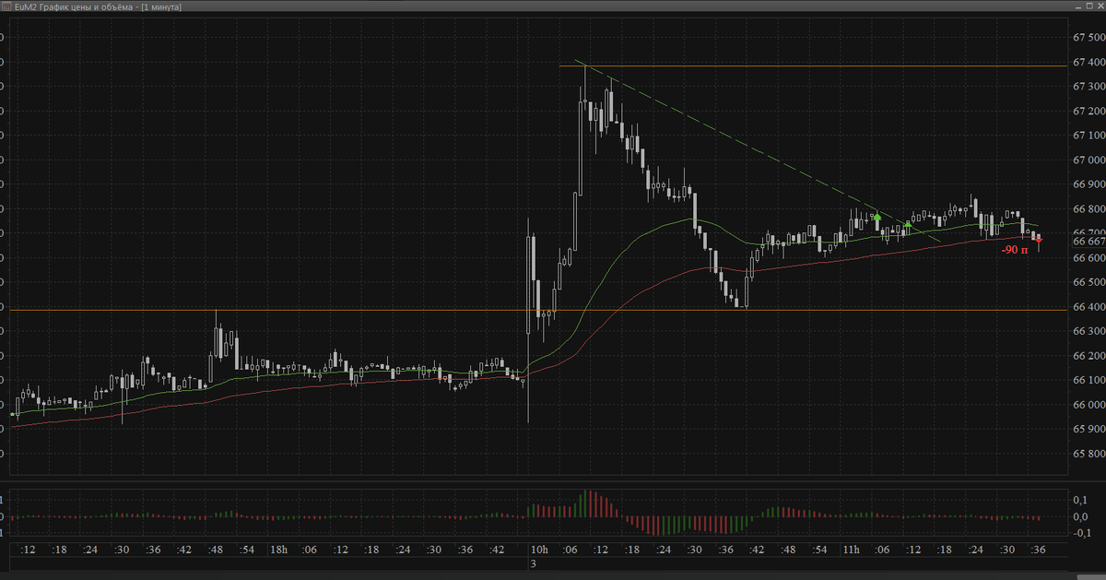Click the red sell arrow marker near 66 667
The image size is (1106, 580).
tap(1039, 240)
